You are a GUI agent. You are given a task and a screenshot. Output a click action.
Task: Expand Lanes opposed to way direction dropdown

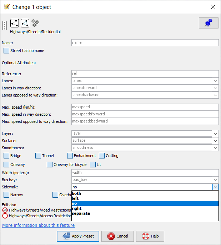coord(215,95)
